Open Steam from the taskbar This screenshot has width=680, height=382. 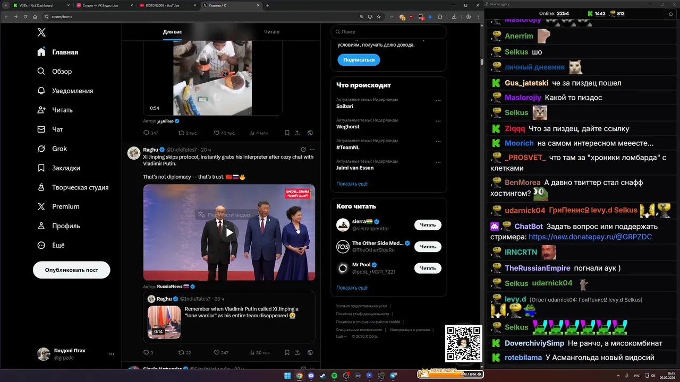coord(322,376)
